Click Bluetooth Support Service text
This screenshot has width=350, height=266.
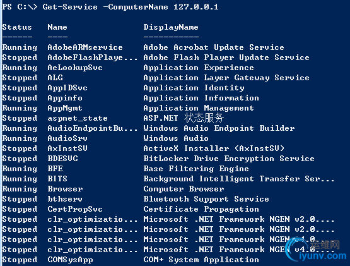pyautogui.click(x=206, y=199)
